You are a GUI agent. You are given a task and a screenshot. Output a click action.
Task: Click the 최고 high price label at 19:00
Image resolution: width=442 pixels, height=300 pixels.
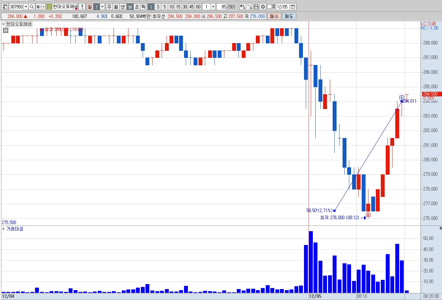tap(64, 30)
